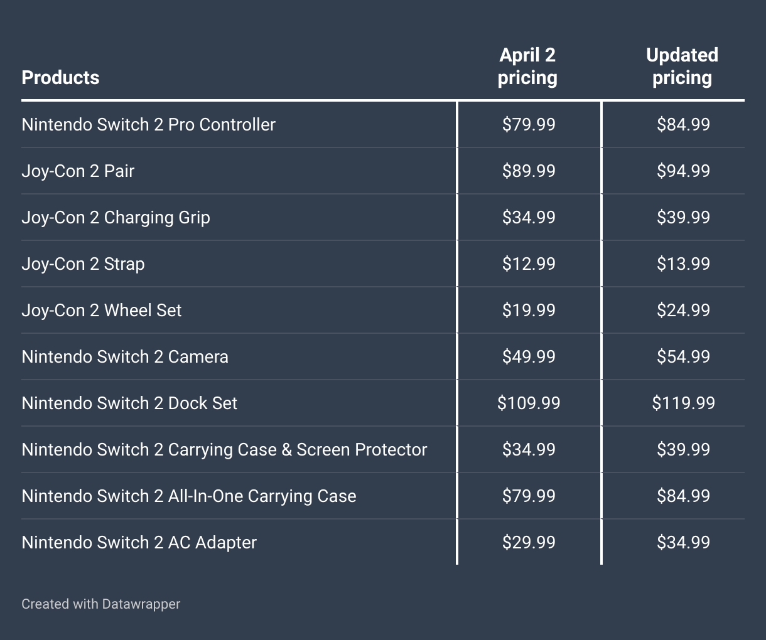The width and height of the screenshot is (766, 640).
Task: Click Nintendo Switch 2 Camera name
Action: (125, 356)
